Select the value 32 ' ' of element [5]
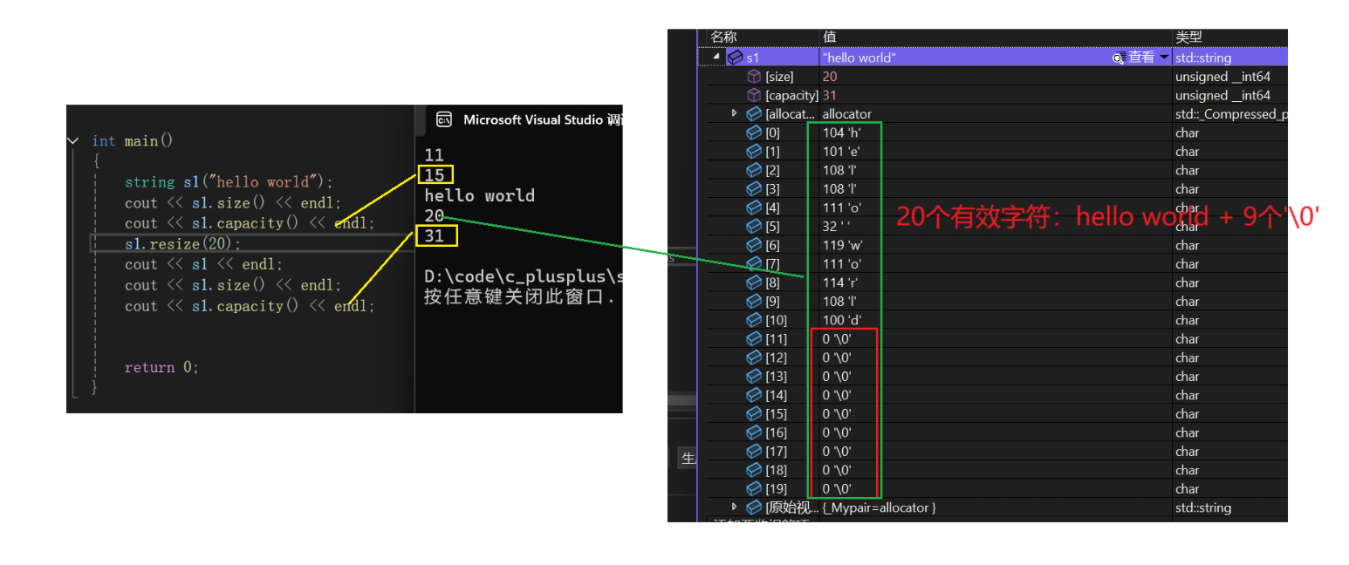Screen dimensions: 1349x565 coord(836,227)
